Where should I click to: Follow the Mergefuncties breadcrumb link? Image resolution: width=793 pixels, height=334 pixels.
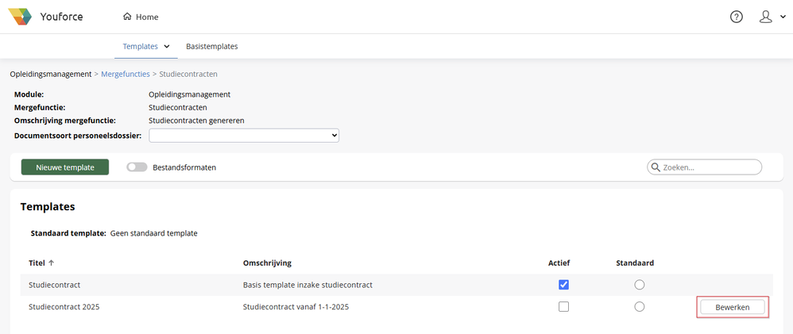pyautogui.click(x=126, y=74)
